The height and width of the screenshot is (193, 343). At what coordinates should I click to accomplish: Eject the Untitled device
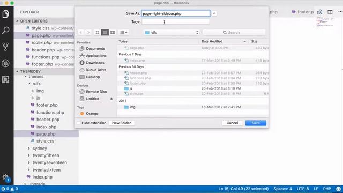pos(111,99)
